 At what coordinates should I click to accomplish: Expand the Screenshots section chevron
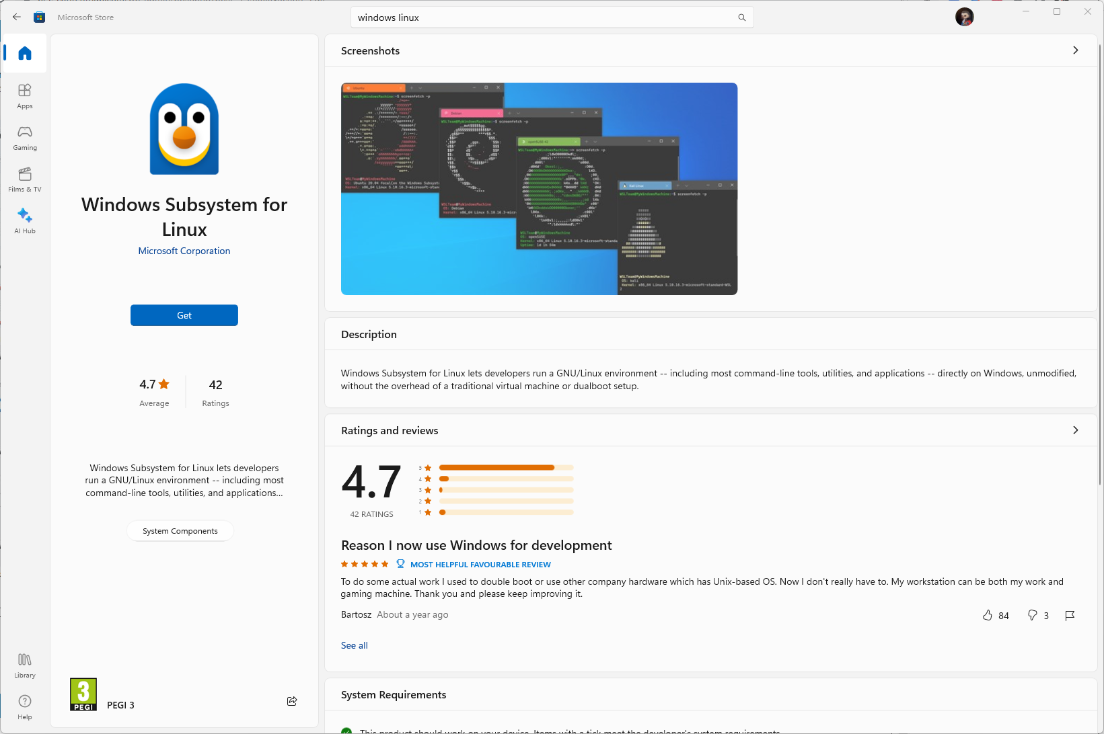(1075, 50)
